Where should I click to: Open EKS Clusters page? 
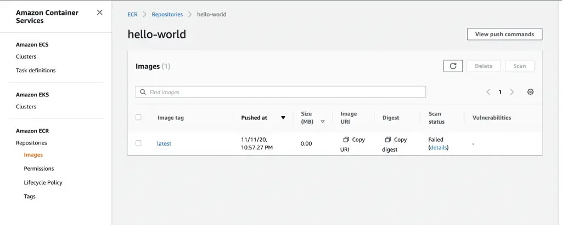tap(26, 107)
